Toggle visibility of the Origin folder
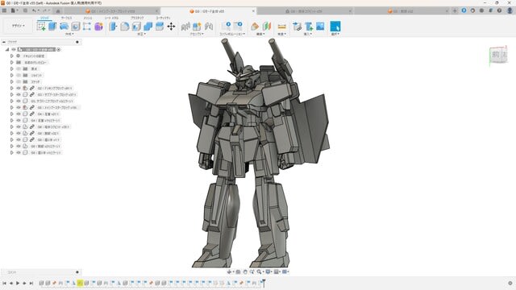The image size is (516, 290). click(x=19, y=68)
